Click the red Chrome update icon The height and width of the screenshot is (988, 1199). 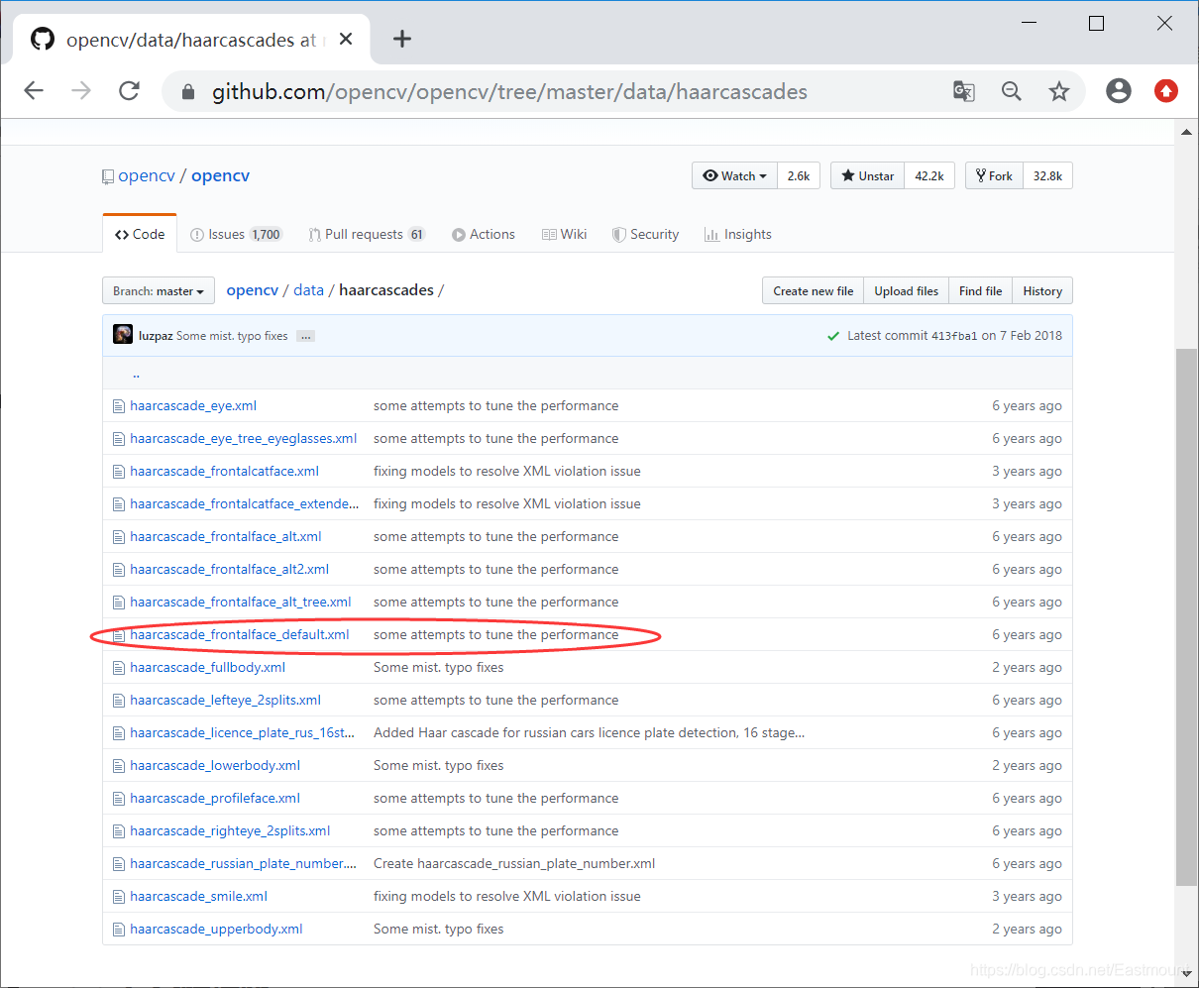pyautogui.click(x=1166, y=91)
